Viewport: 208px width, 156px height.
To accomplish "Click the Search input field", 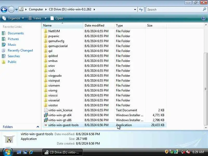I will coord(174,10).
